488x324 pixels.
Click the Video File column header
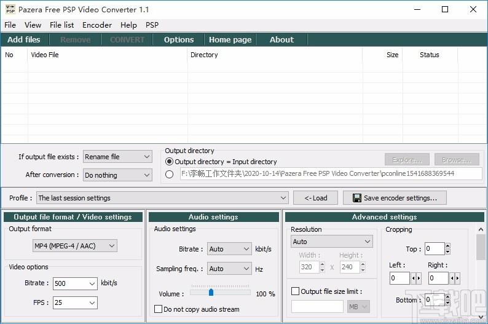click(108, 55)
